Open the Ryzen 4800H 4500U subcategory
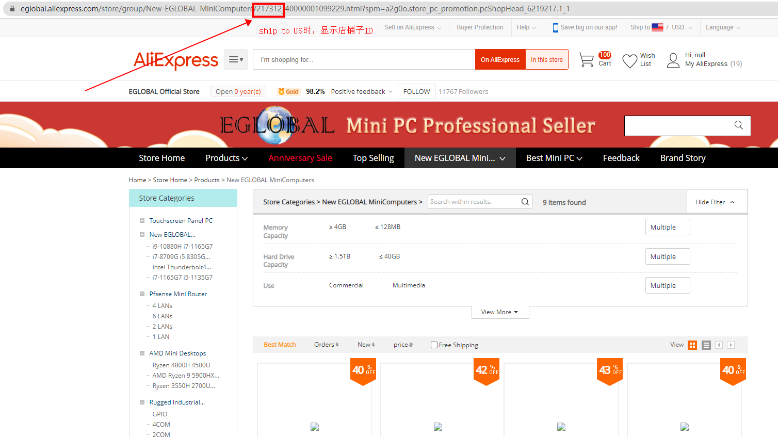The image size is (778, 437). pos(181,365)
